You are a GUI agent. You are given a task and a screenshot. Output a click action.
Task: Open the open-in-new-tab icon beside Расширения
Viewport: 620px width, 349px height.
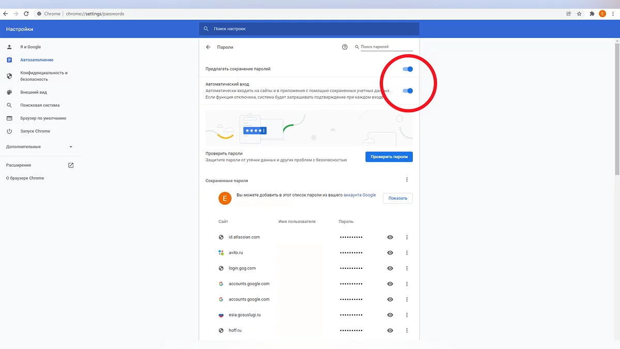(x=71, y=165)
